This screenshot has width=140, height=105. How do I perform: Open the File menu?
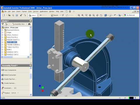(x=6, y=11)
